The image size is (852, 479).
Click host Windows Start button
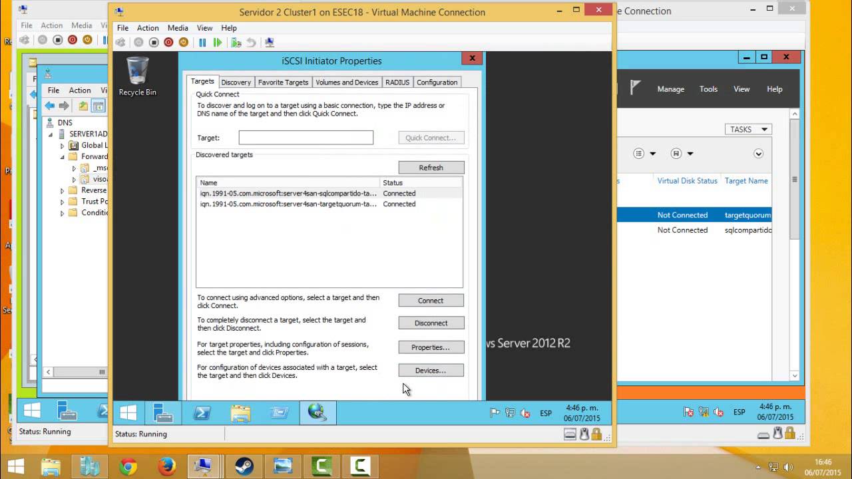coord(15,467)
